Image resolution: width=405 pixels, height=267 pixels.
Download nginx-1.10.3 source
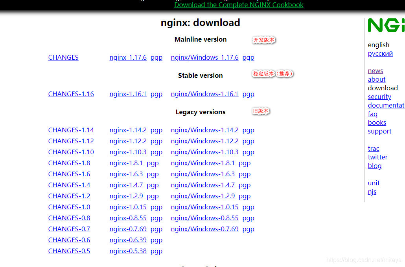pos(128,152)
